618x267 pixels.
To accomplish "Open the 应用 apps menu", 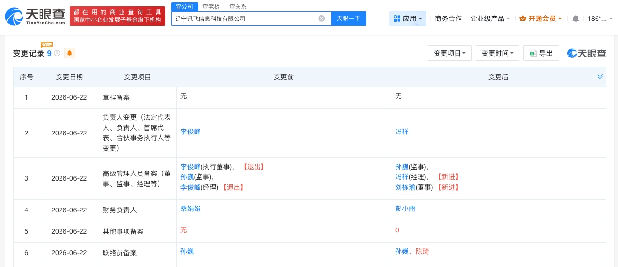I will point(408,19).
